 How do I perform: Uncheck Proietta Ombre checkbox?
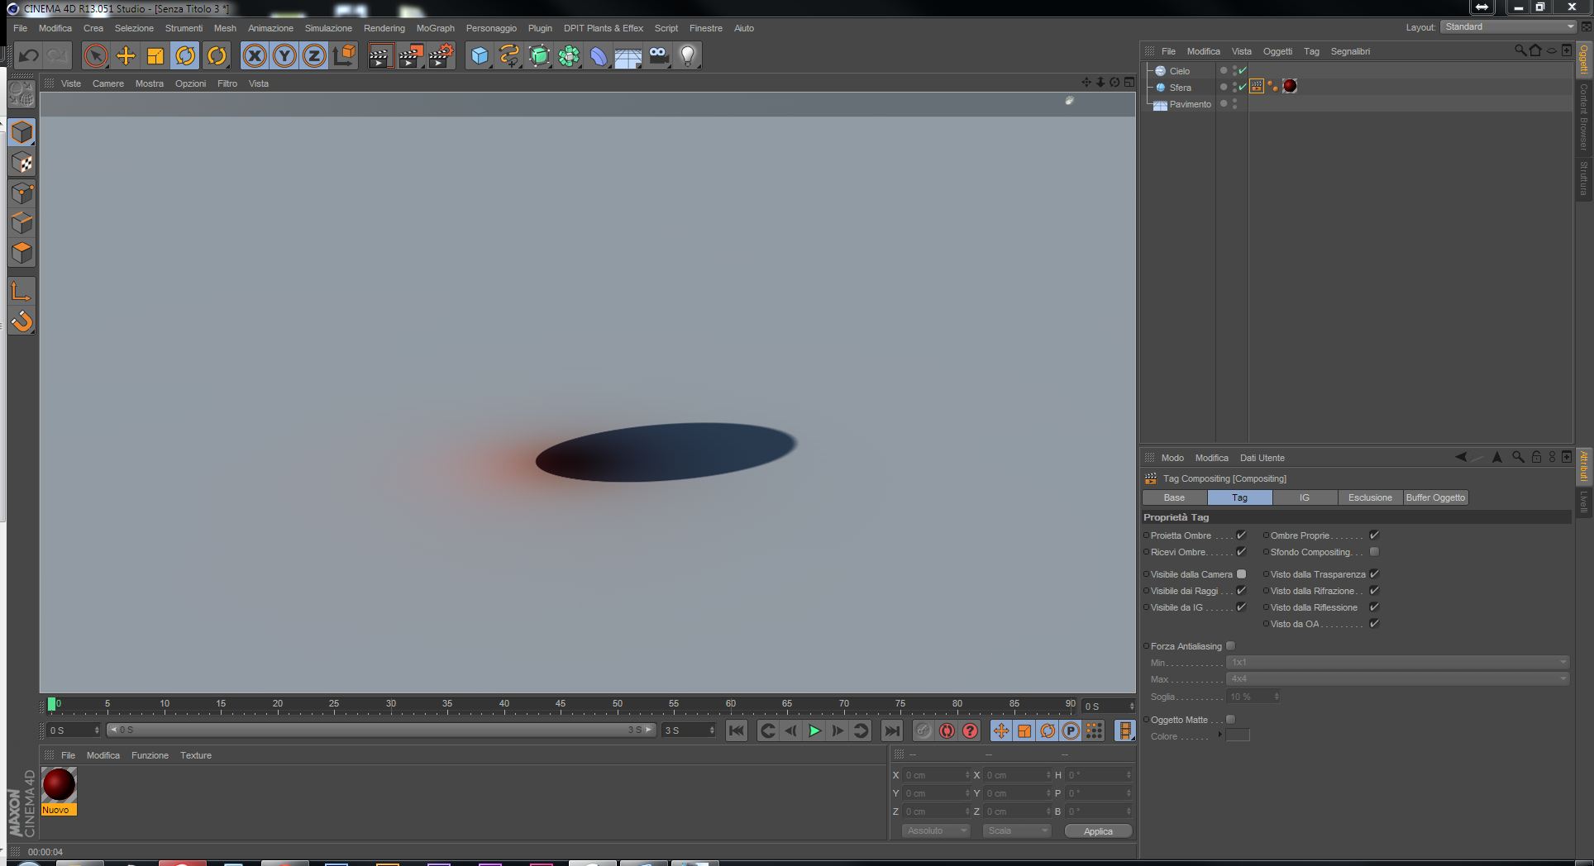[x=1241, y=535]
